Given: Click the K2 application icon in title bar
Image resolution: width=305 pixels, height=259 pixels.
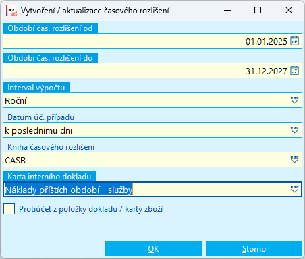Looking at the screenshot, I should coord(11,10).
